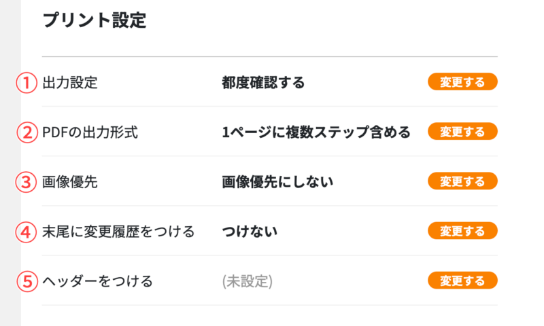Change the 末尾に変更履歴をつける setting
Screen dimensions: 544x326
(x=462, y=231)
